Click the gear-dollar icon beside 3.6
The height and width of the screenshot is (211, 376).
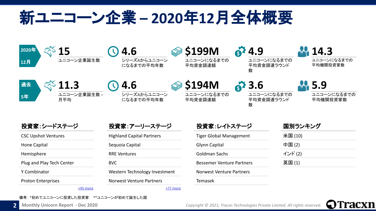pos(240,86)
